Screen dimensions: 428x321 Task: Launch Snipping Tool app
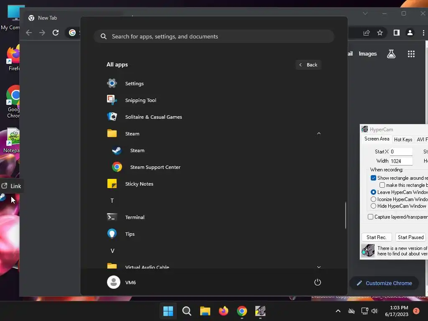tap(214, 100)
